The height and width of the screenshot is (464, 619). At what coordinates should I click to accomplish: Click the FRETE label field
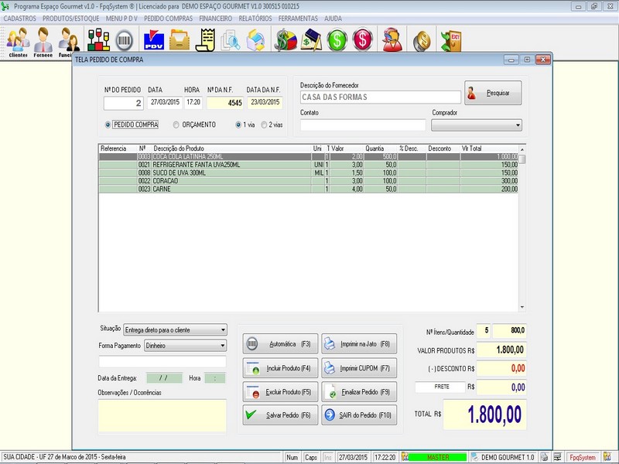[440, 387]
